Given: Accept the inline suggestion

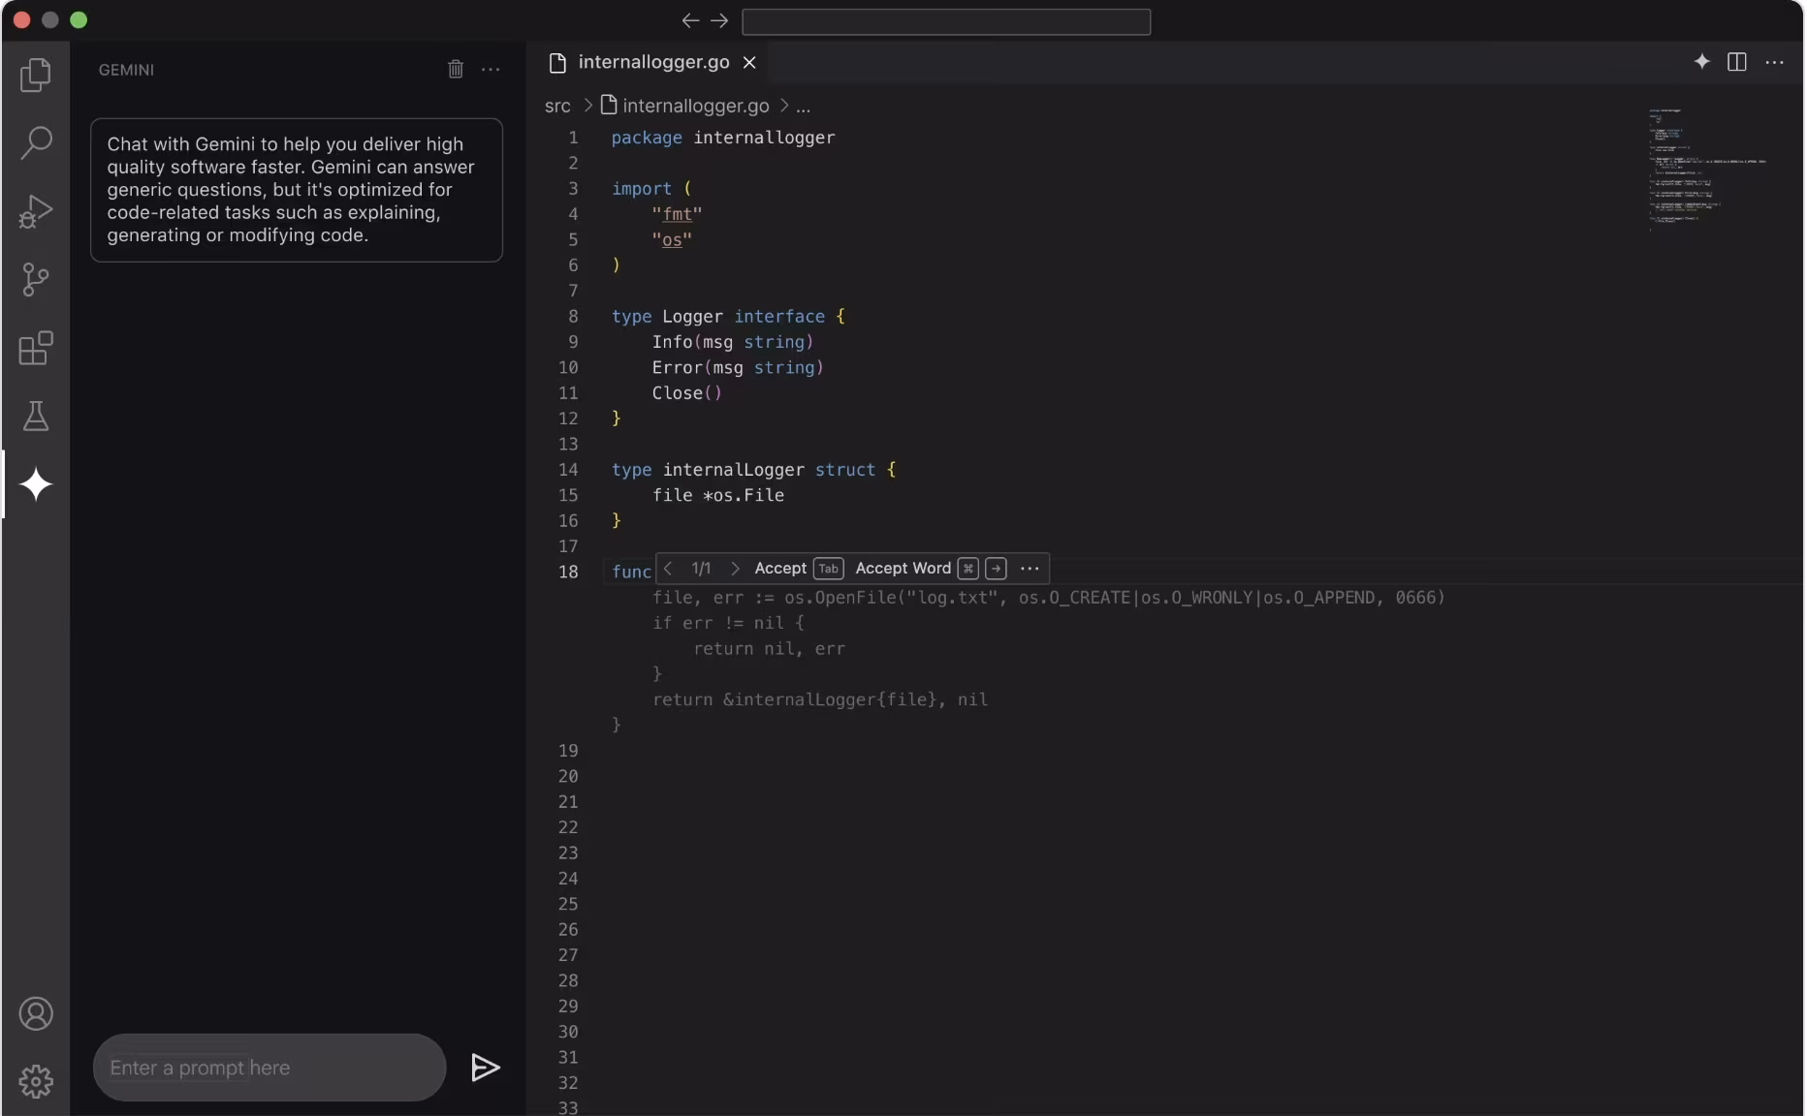Looking at the screenshot, I should [799, 569].
